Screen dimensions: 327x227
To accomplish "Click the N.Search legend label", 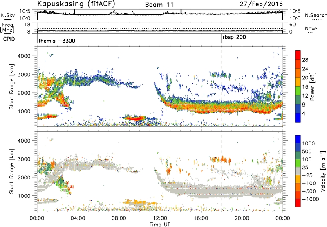I will (x=316, y=15).
